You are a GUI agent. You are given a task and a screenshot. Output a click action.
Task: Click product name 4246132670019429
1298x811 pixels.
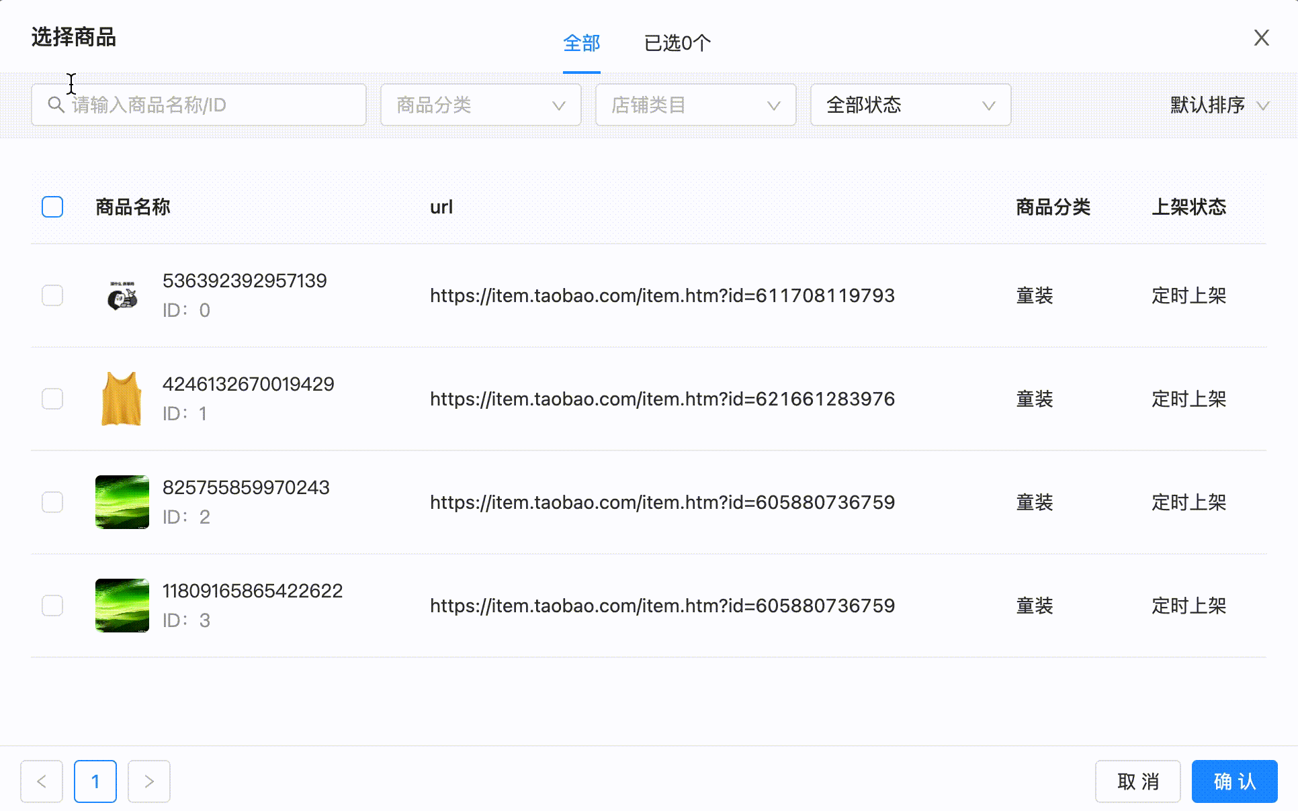click(249, 384)
